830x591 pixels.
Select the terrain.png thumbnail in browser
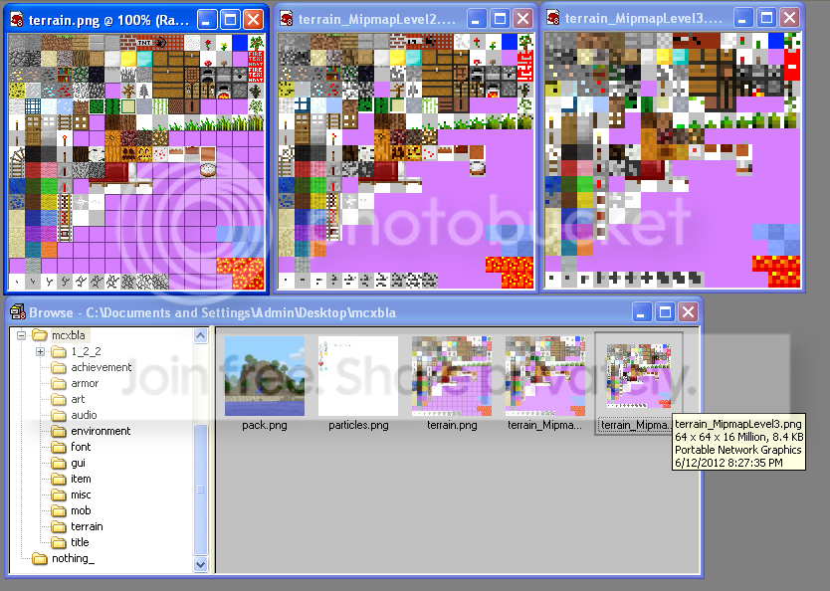451,375
